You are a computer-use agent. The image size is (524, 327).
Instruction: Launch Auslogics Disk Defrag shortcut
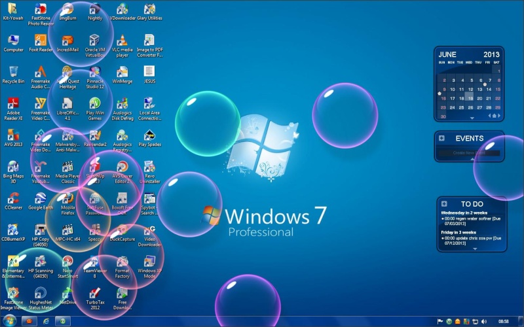[x=122, y=109]
